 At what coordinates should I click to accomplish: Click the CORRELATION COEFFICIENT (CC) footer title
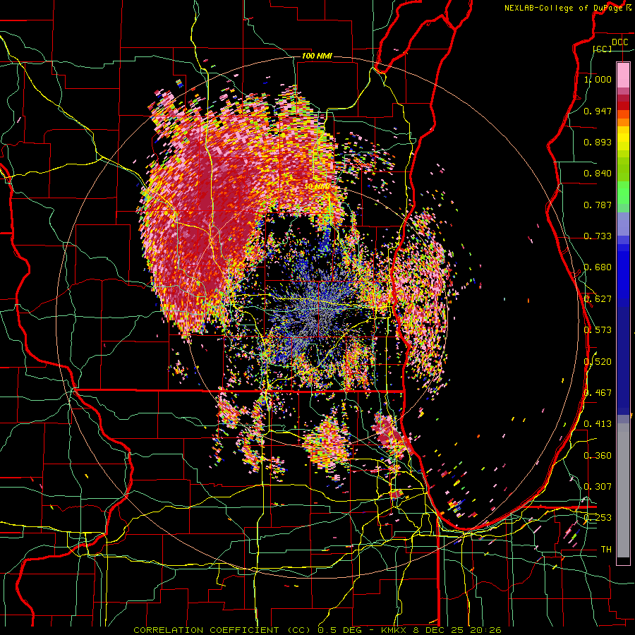pos(222,630)
